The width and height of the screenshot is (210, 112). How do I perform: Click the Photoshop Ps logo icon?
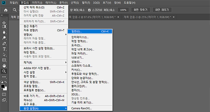pos(4,3)
